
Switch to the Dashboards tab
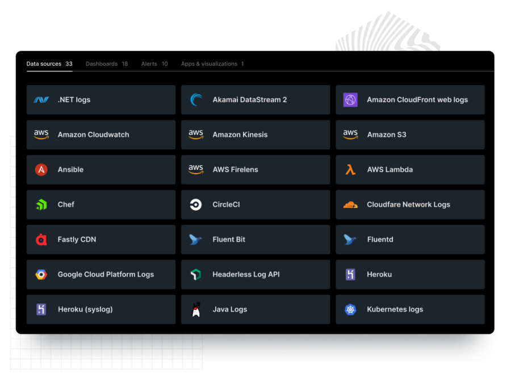click(x=102, y=64)
